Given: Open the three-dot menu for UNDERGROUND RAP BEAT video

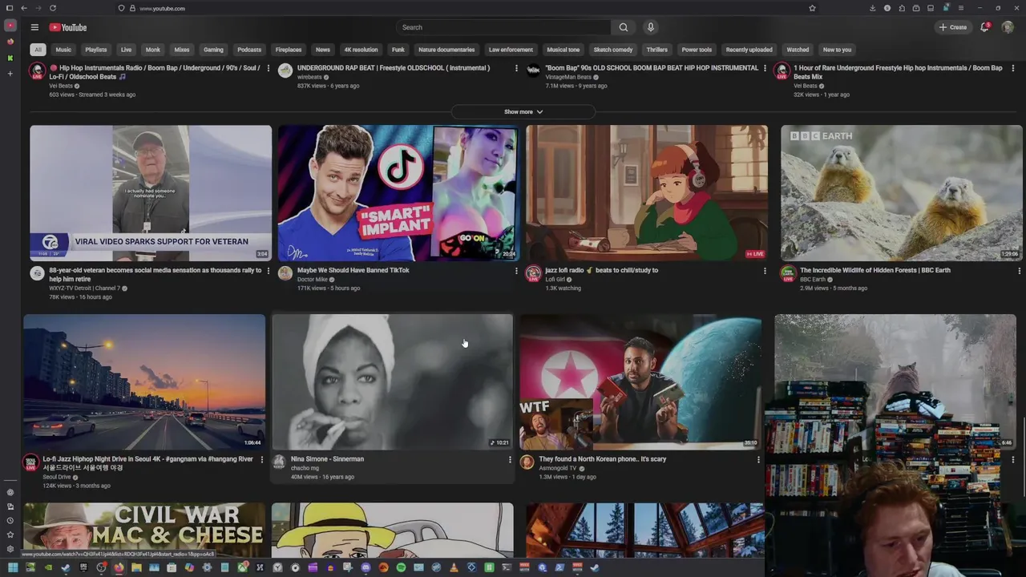Looking at the screenshot, I should (x=516, y=69).
